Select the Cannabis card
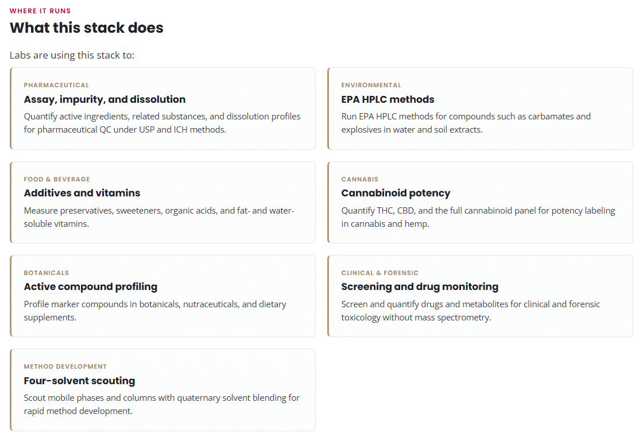This screenshot has width=643, height=437. 480,202
